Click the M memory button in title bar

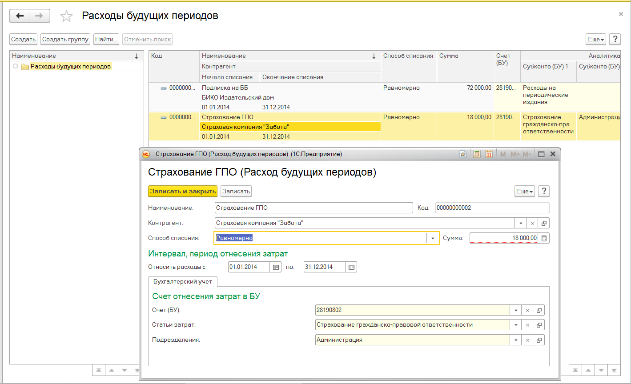click(503, 154)
